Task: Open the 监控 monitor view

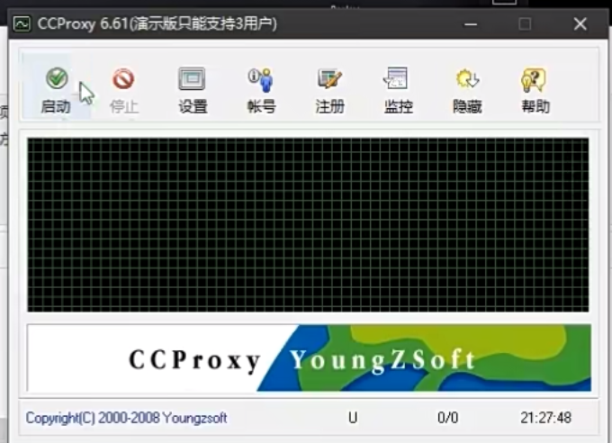Action: point(399,90)
